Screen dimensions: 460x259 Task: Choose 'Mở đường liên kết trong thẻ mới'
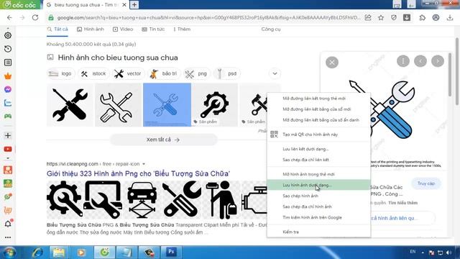[x=318, y=99]
